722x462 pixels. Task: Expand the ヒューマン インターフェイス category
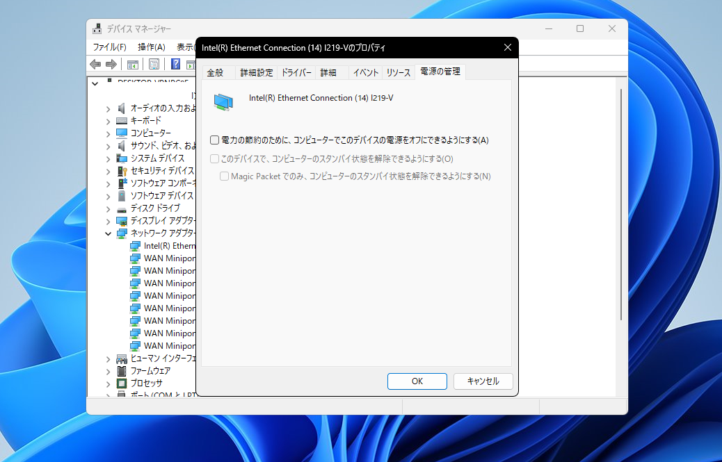click(109, 359)
